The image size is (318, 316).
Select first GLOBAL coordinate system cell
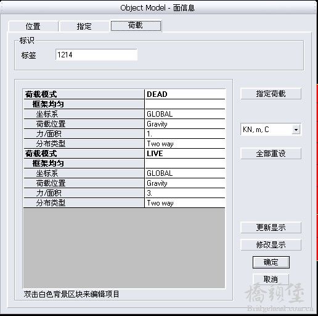[x=185, y=114]
